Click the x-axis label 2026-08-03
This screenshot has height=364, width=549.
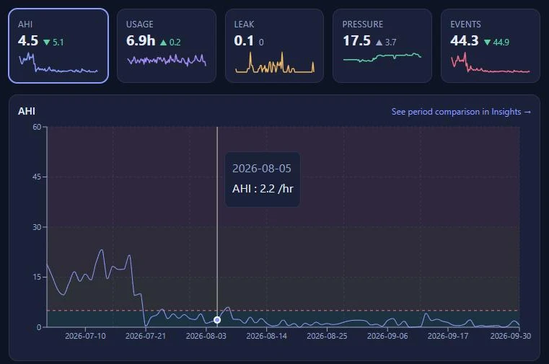pyautogui.click(x=206, y=336)
